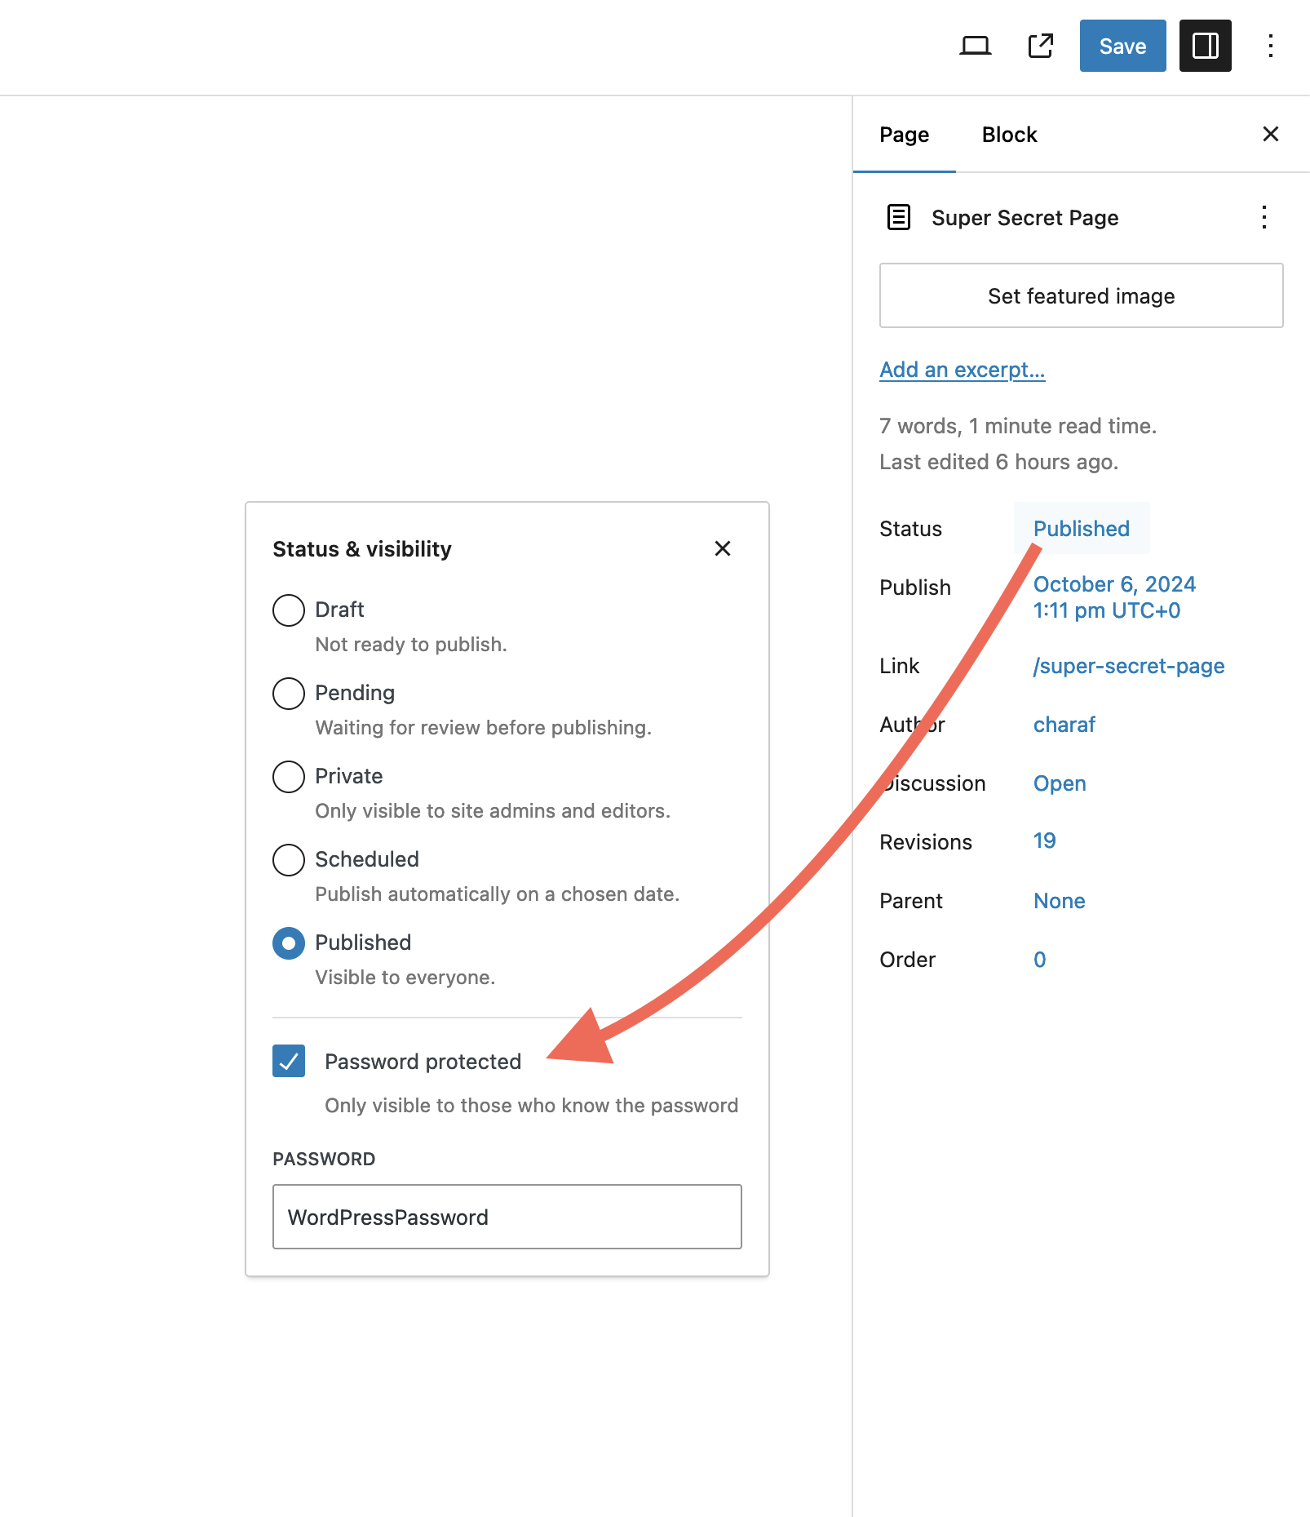Click the Add an excerpt link
This screenshot has height=1517, width=1310.
point(962,370)
